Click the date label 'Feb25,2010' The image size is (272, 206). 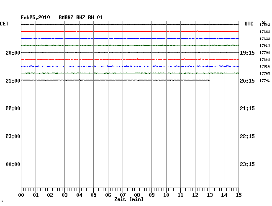[35, 18]
